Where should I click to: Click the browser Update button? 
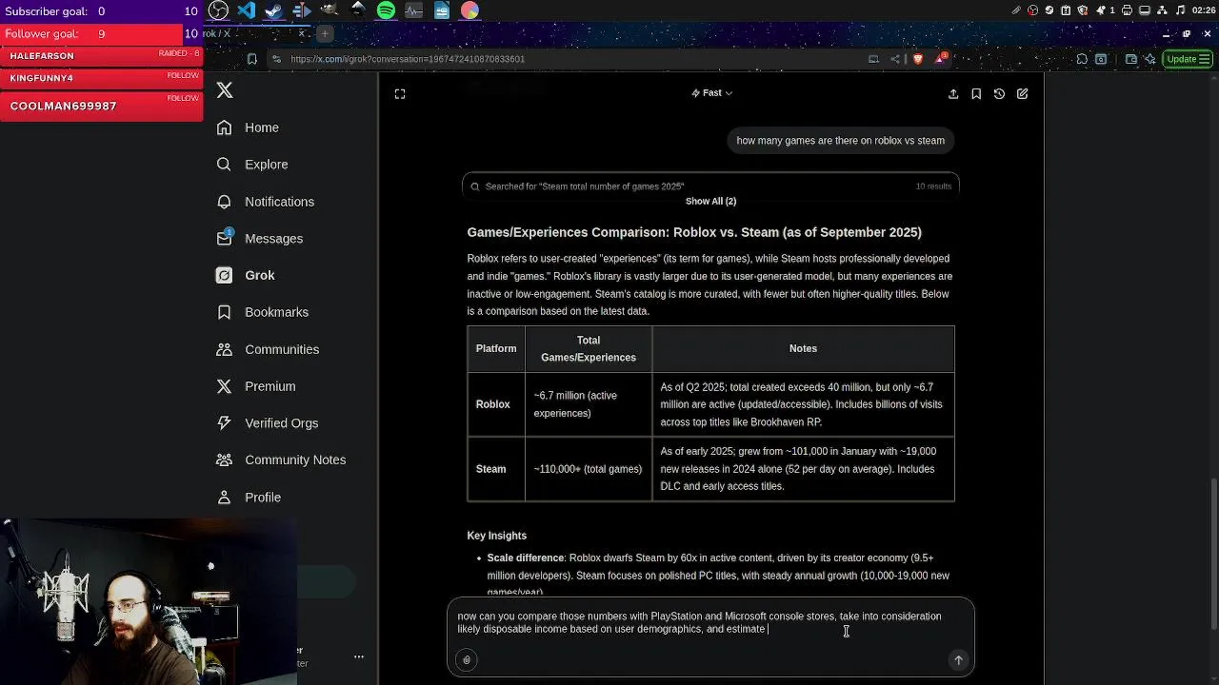click(1188, 59)
